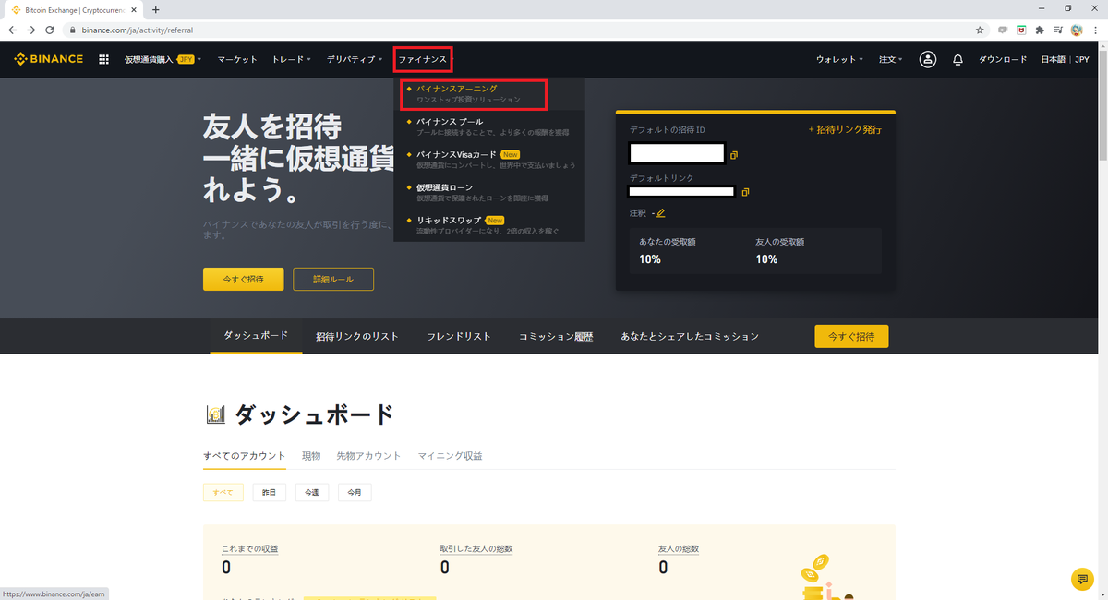Open あなたとシェアしたコミッション tab
Image resolution: width=1108 pixels, height=600 pixels.
pyautogui.click(x=690, y=336)
